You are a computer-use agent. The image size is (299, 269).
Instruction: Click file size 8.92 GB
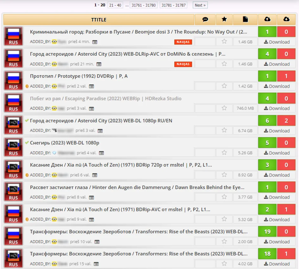(245, 175)
